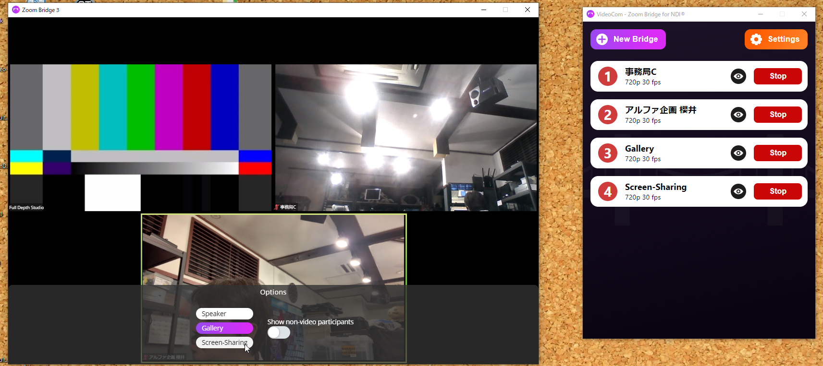Click the Full Depth Studio name label
823x366 pixels.
(26, 208)
